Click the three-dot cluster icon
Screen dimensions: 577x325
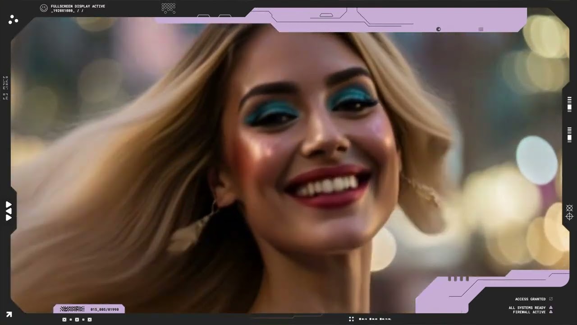[13, 19]
